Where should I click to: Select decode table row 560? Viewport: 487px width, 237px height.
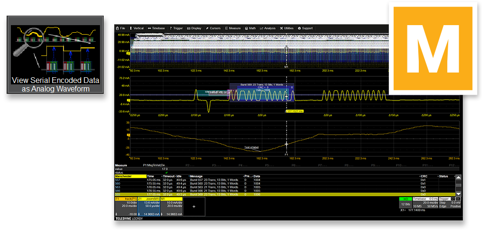pos(285,183)
